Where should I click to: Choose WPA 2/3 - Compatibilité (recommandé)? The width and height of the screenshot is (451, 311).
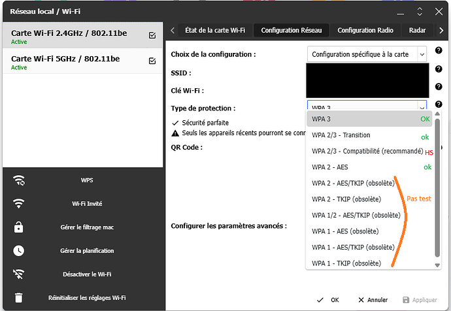369,151
